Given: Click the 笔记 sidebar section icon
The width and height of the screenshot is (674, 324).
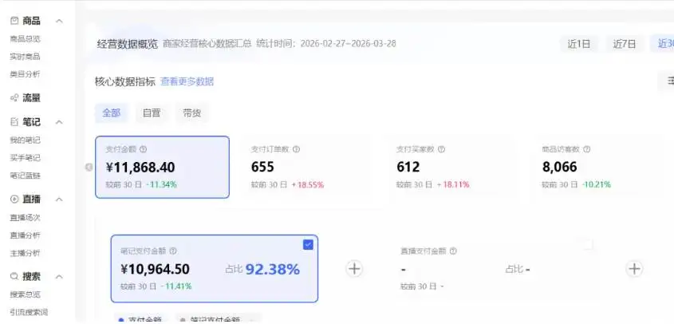Looking at the screenshot, I should (14, 122).
